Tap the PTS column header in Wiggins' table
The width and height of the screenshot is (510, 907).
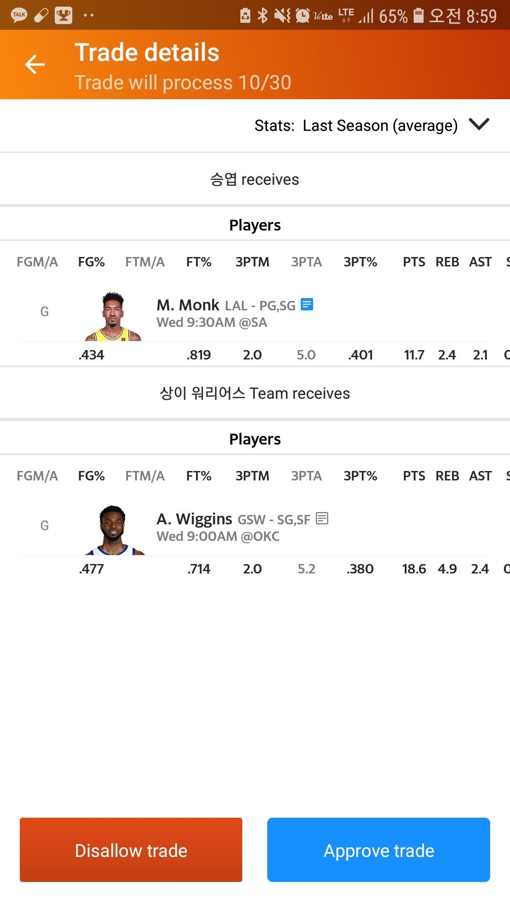pos(414,476)
